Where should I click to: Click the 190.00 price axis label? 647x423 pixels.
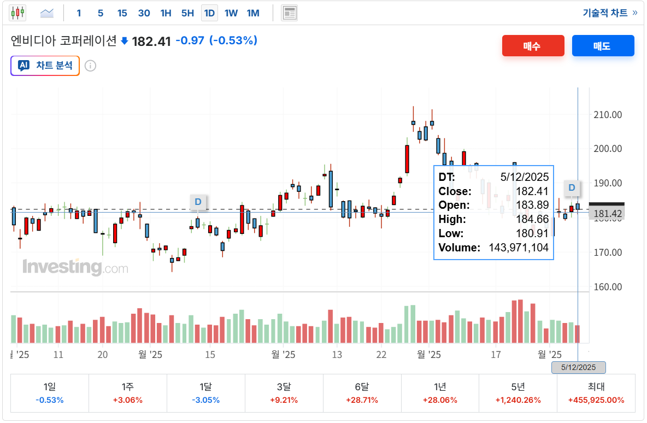click(x=608, y=183)
